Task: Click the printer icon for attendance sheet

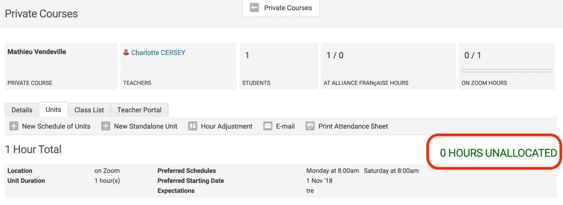Action: 310,126
